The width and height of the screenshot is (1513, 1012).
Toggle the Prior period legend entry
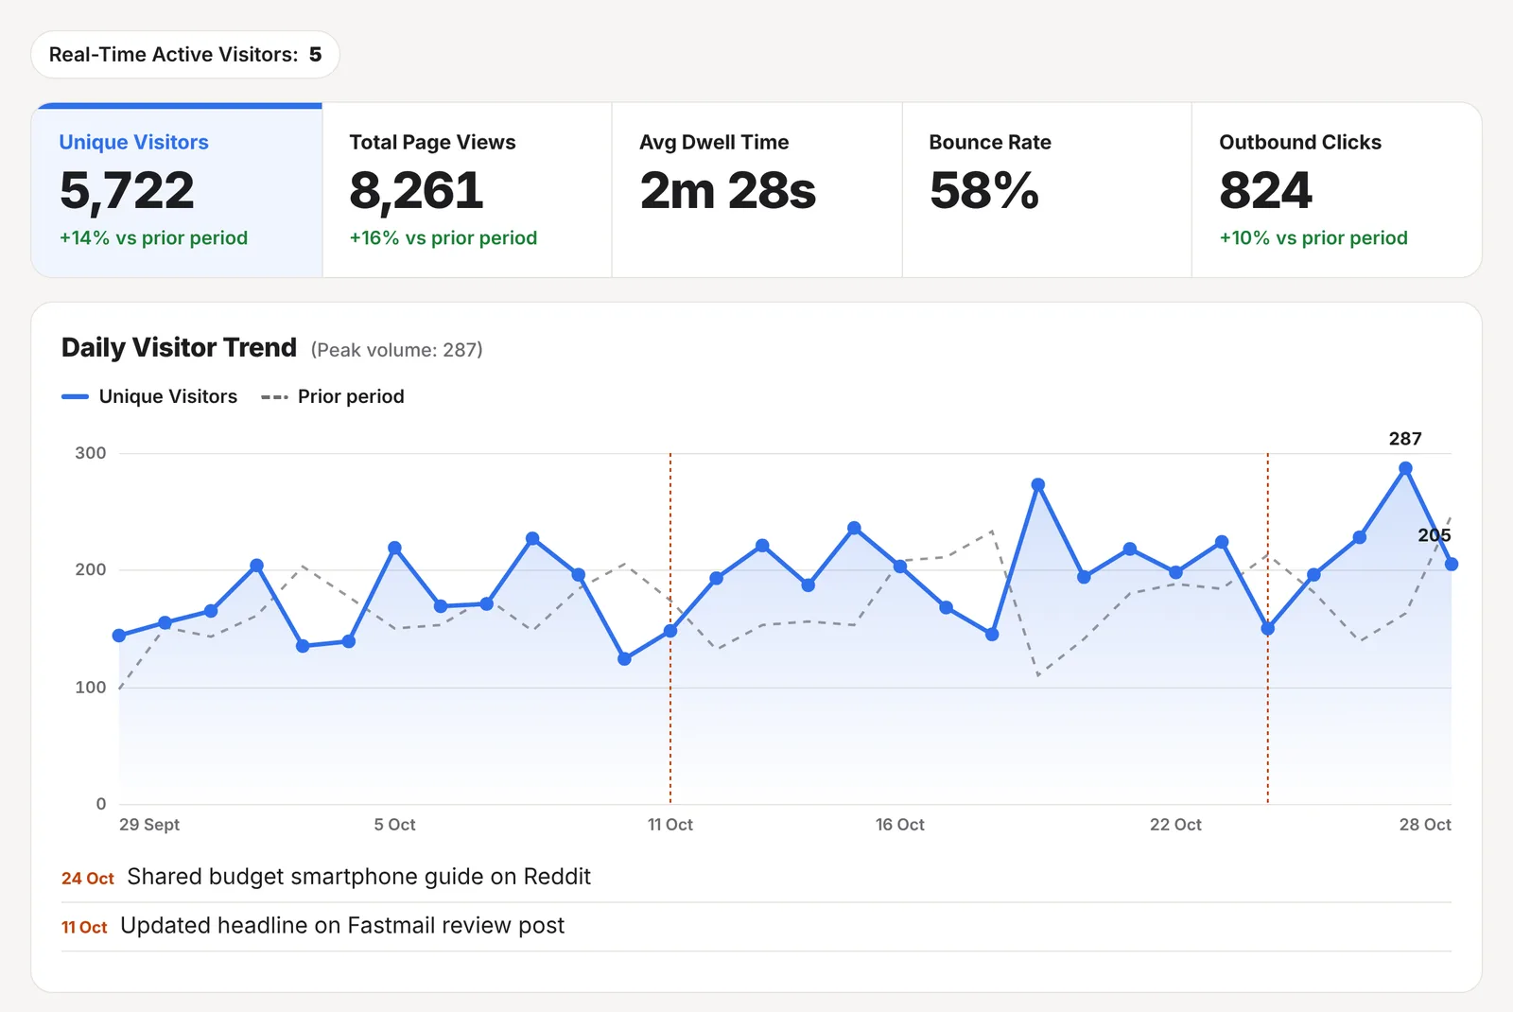coord(333,396)
